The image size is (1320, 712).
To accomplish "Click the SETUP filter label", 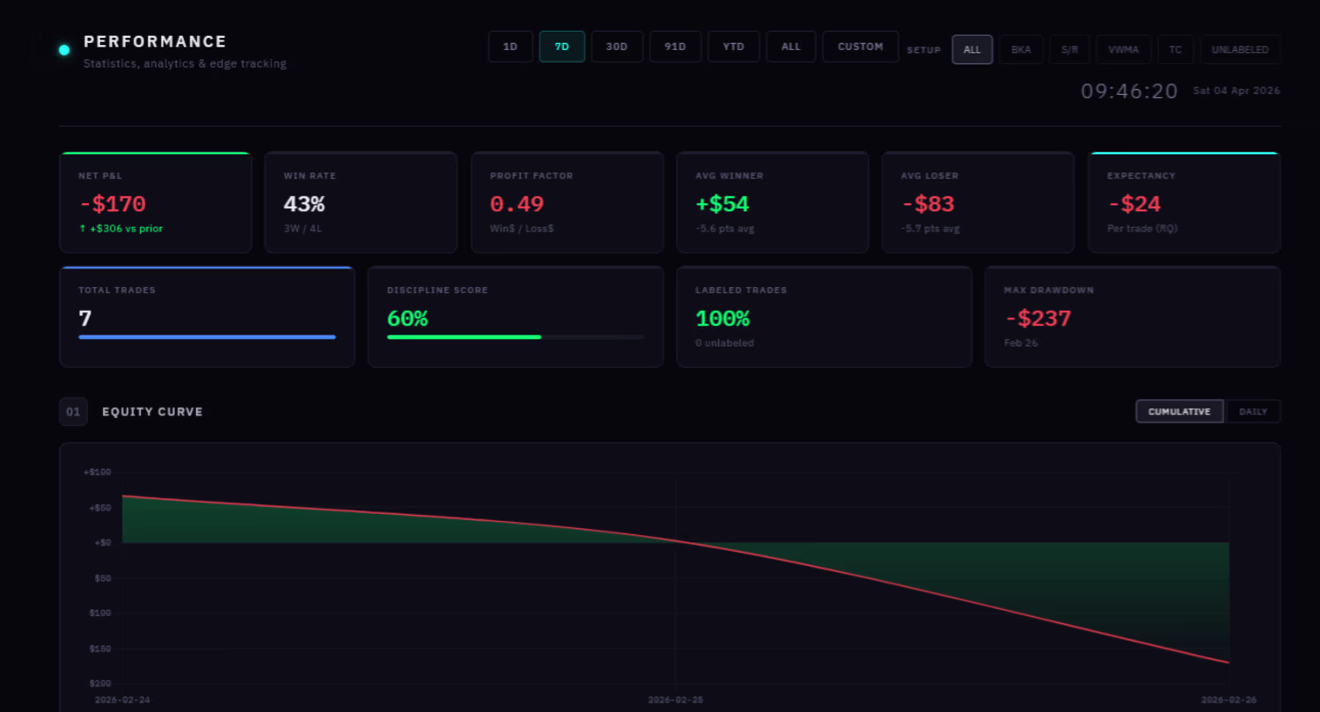I will 924,50.
